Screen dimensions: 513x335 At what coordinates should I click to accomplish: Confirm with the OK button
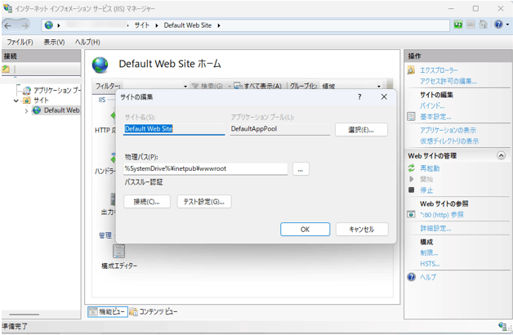coord(305,230)
